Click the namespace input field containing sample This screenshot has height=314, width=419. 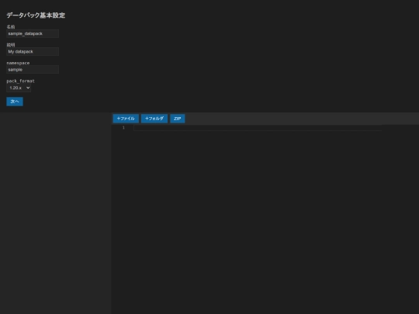[x=33, y=70]
